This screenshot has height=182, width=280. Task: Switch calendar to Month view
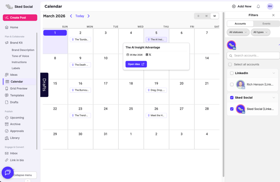pyautogui.click(x=214, y=16)
